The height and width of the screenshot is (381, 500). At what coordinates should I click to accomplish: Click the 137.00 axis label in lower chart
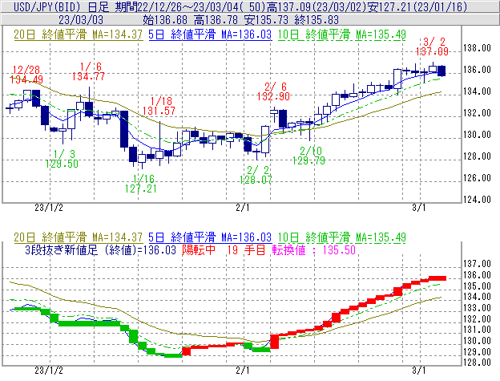click(477, 264)
